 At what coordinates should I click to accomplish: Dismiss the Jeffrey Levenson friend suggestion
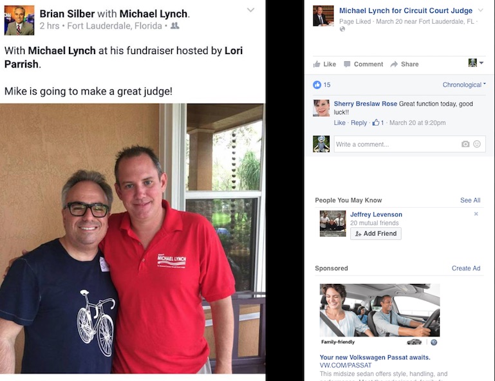click(476, 214)
